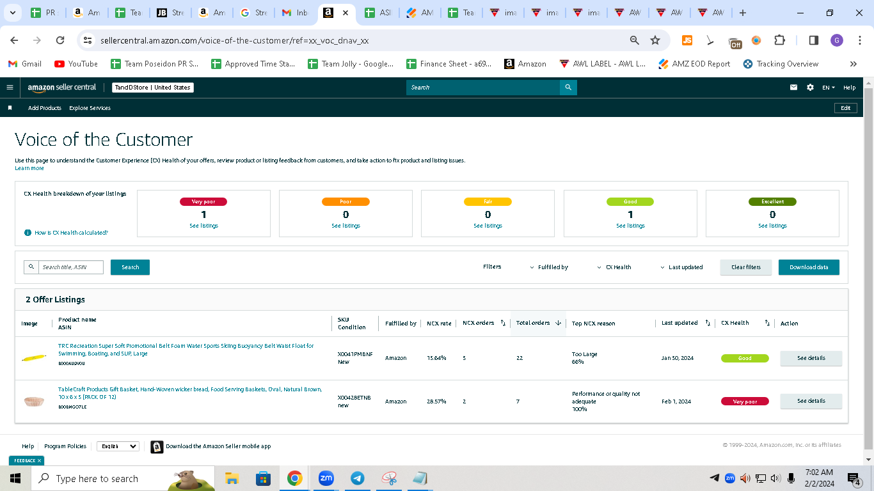Viewport: 874px width, 491px height.
Task: Click the Chrome profile avatar G
Action: 837,40
